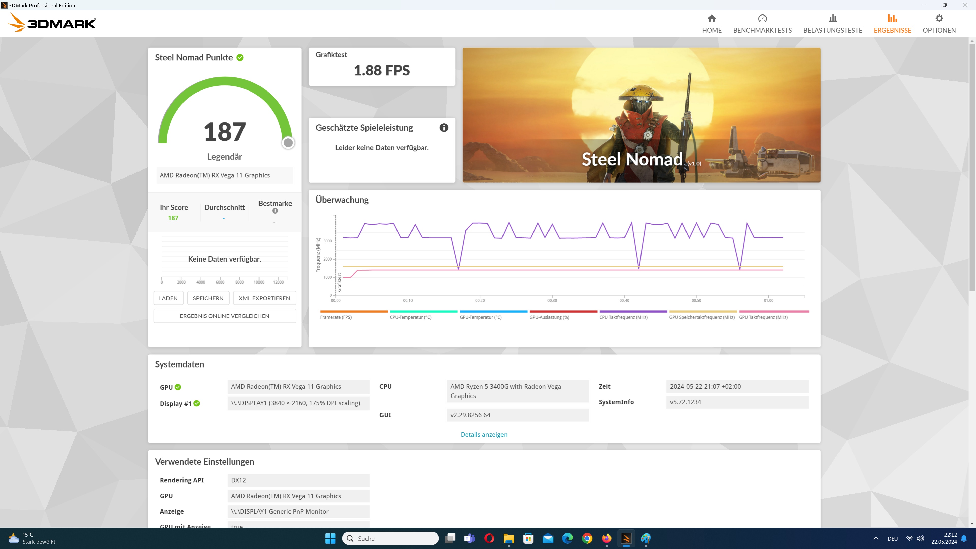976x549 pixels.
Task: Click the XML Exportieren button
Action: [264, 298]
